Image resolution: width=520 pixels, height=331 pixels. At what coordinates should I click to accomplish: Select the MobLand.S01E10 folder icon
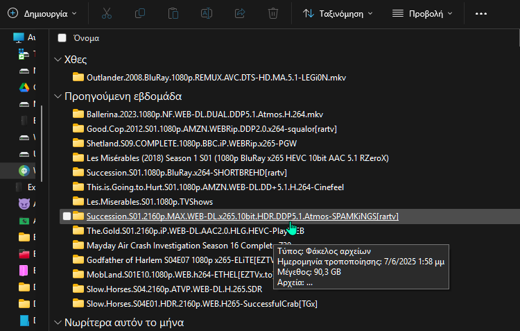pos(78,274)
